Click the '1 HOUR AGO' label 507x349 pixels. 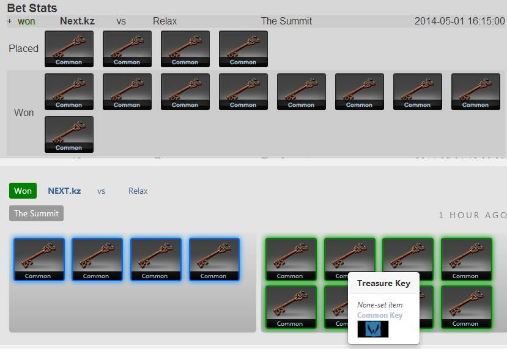coord(472,215)
